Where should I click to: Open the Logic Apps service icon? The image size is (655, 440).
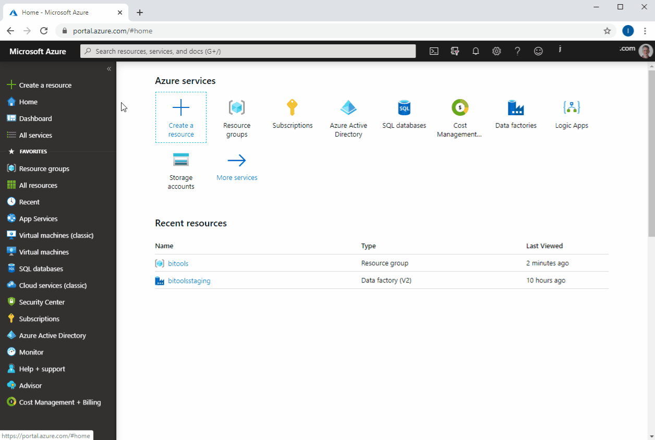click(572, 108)
